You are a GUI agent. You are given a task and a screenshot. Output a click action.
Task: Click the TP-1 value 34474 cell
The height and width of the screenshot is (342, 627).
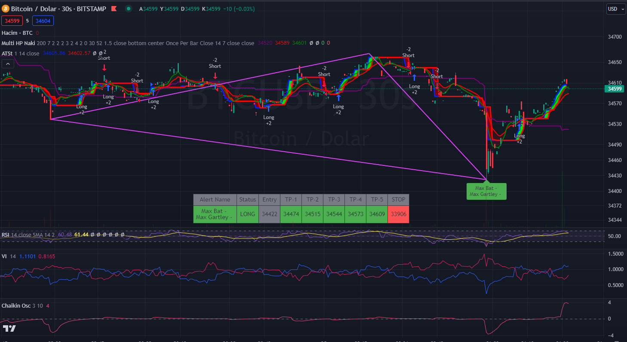[291, 214]
